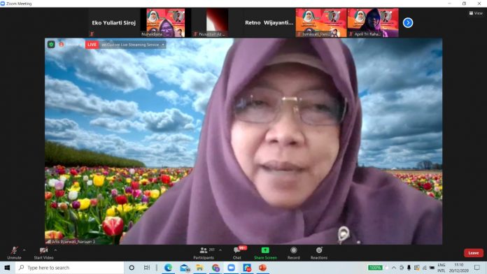Viewport: 487px width, 274px height.
Task: Click the microphone tray icon
Action: (x=409, y=268)
